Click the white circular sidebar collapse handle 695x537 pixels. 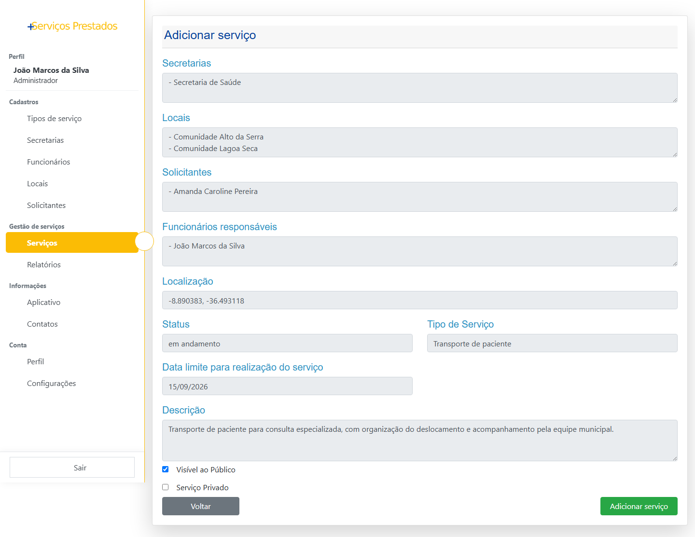point(144,241)
